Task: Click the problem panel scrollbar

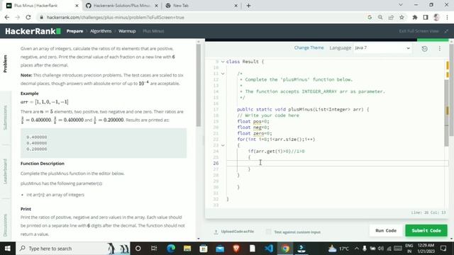Action: click(x=199, y=86)
